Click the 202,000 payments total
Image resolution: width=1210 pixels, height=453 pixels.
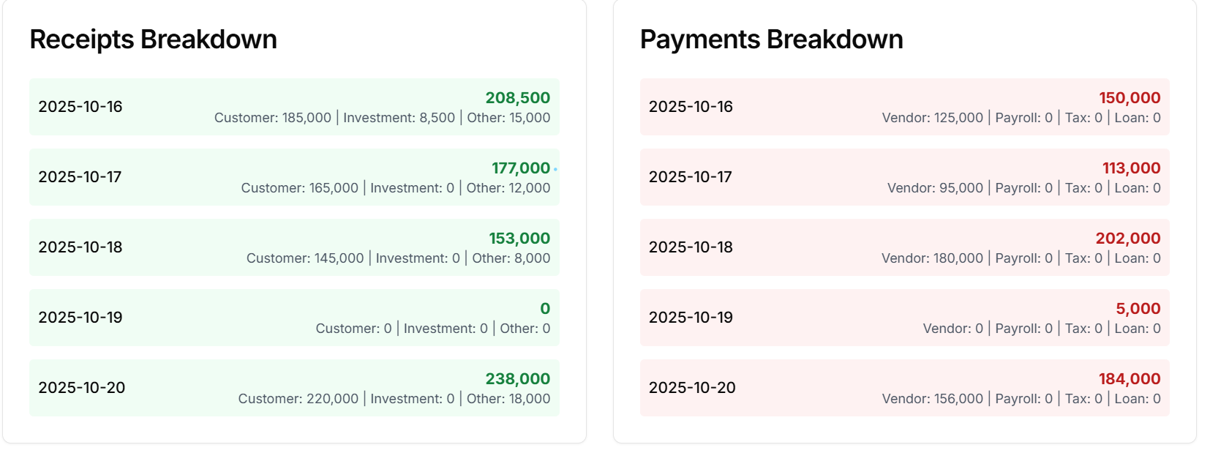tap(1127, 239)
